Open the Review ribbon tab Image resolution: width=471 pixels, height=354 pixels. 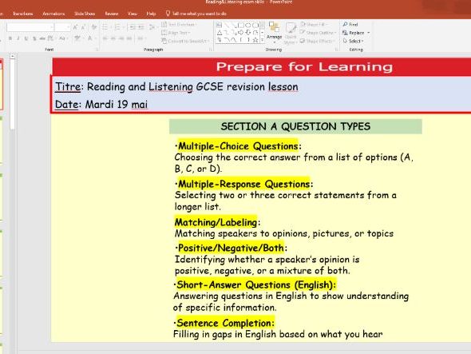click(112, 14)
